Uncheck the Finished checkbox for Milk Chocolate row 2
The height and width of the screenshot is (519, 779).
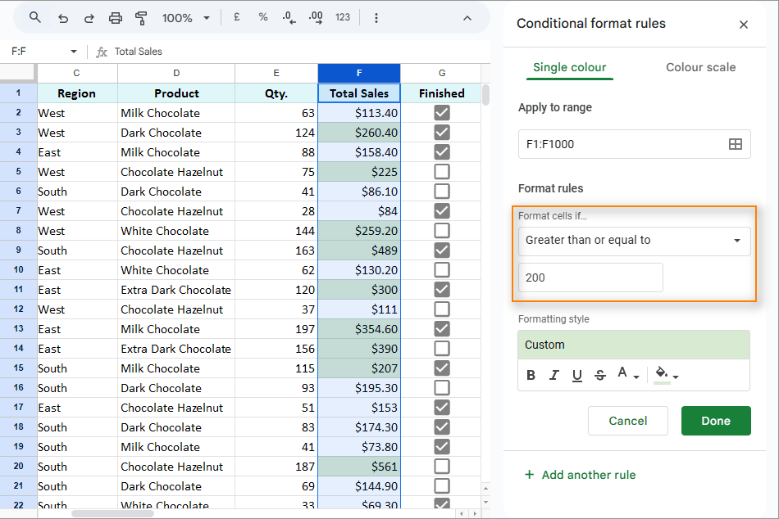point(441,113)
